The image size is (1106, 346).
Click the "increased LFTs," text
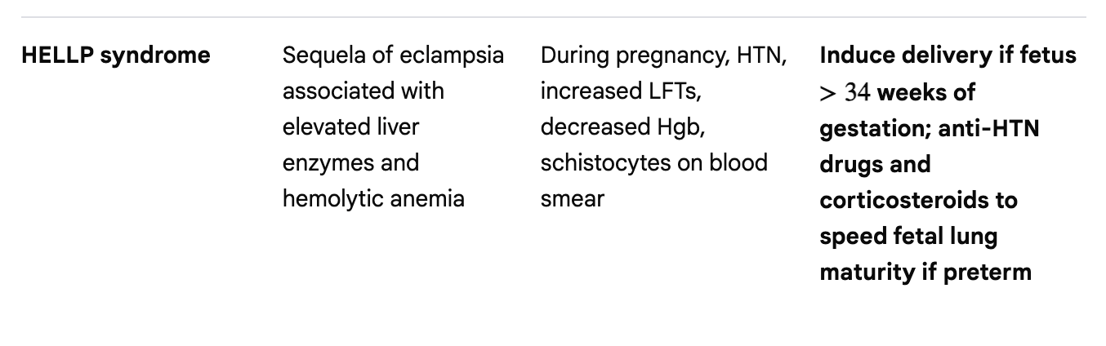coord(620,91)
